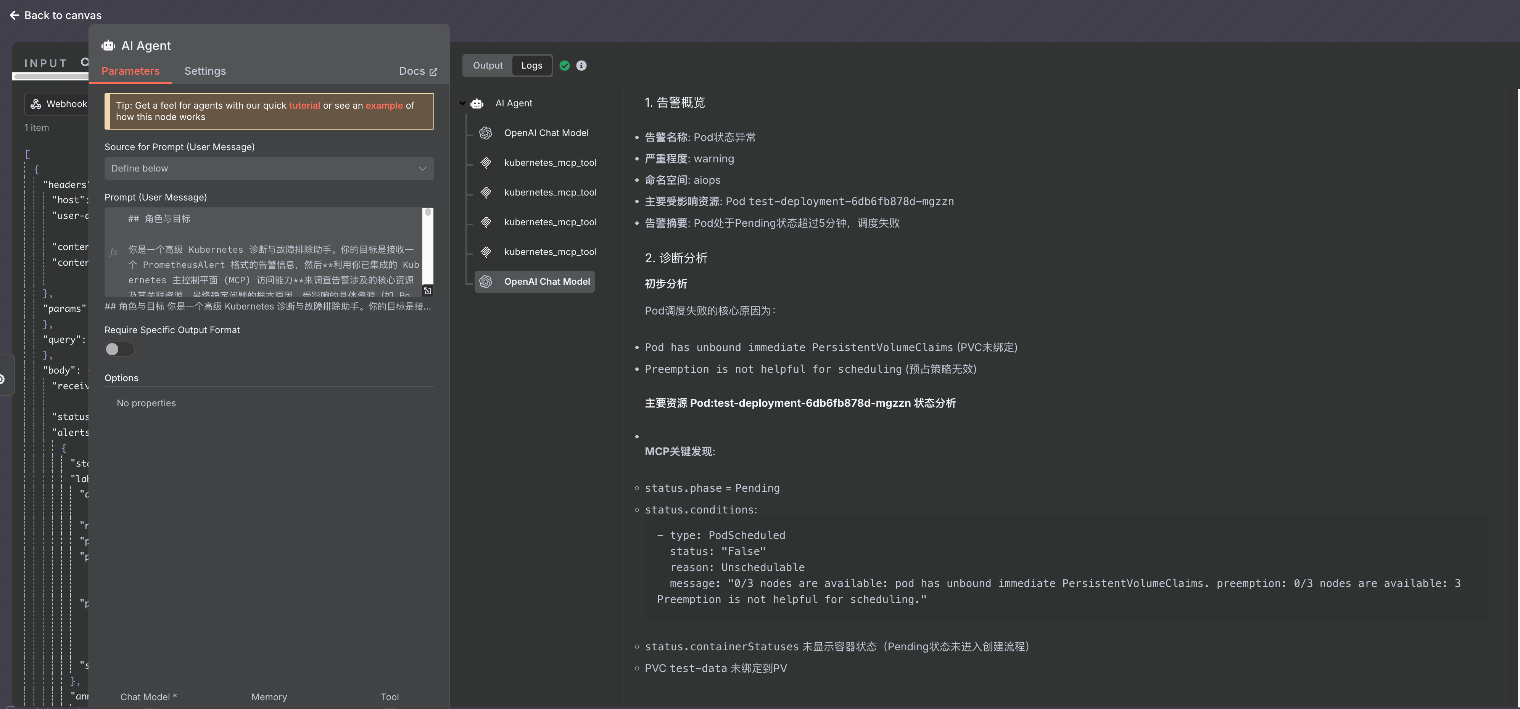The image size is (1520, 709).
Task: Click the Back to canvas arrow icon
Action: point(15,15)
